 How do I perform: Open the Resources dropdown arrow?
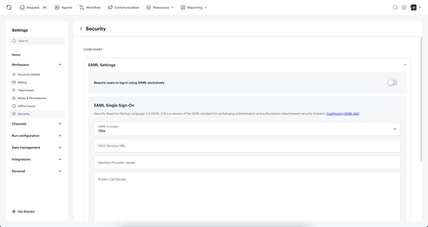coord(172,7)
